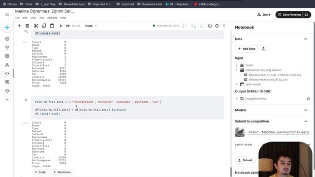Copy the selected cell
Image resolution: width=315 pixels, height=177 pixels.
click(44, 26)
